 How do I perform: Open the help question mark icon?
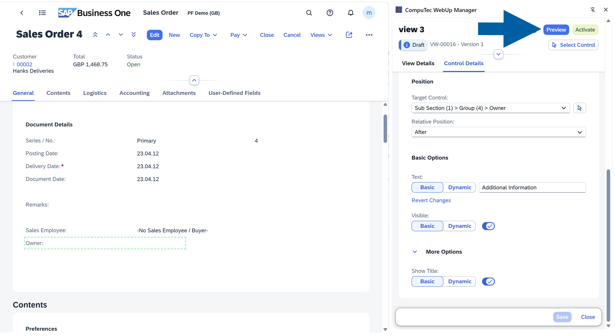(x=330, y=13)
